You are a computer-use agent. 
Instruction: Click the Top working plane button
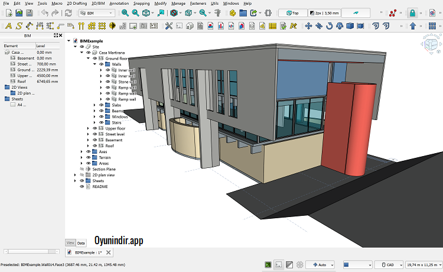[293, 13]
